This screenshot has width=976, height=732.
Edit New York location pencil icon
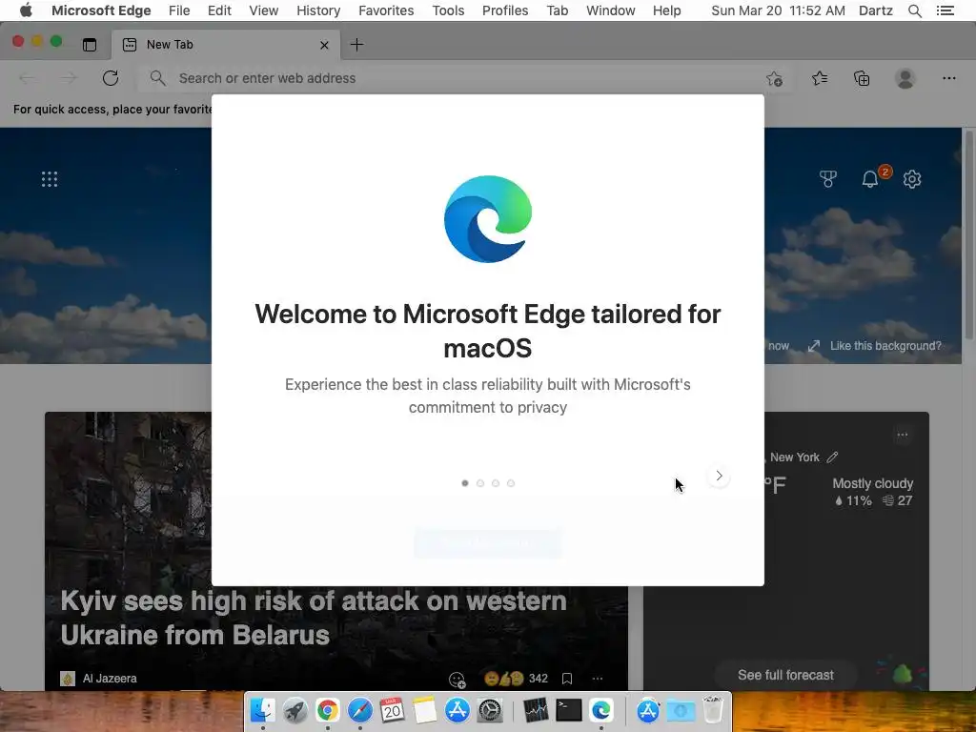pos(832,457)
